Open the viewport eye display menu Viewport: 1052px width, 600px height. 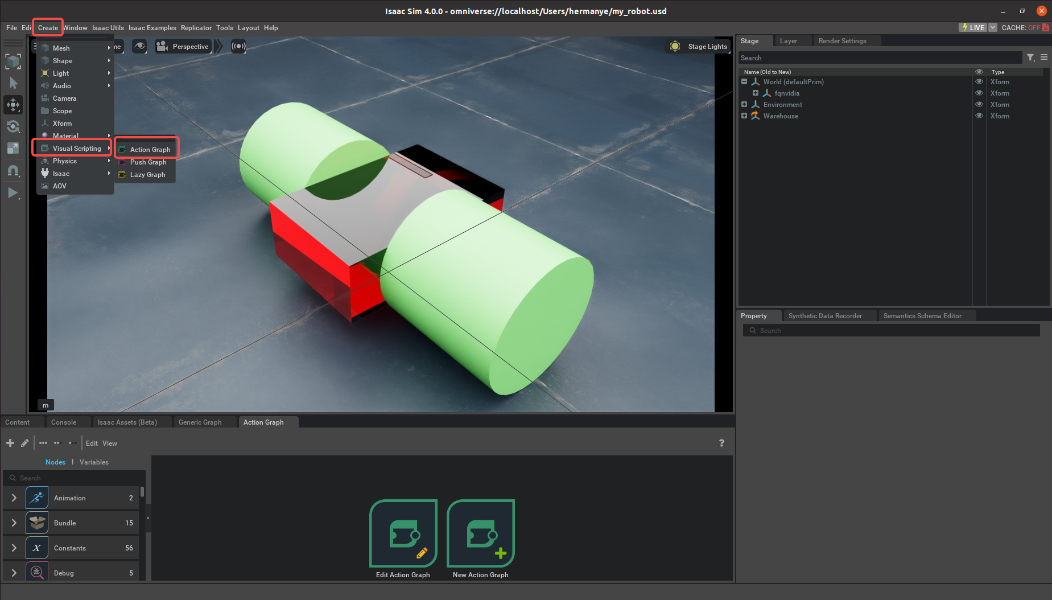[x=139, y=47]
